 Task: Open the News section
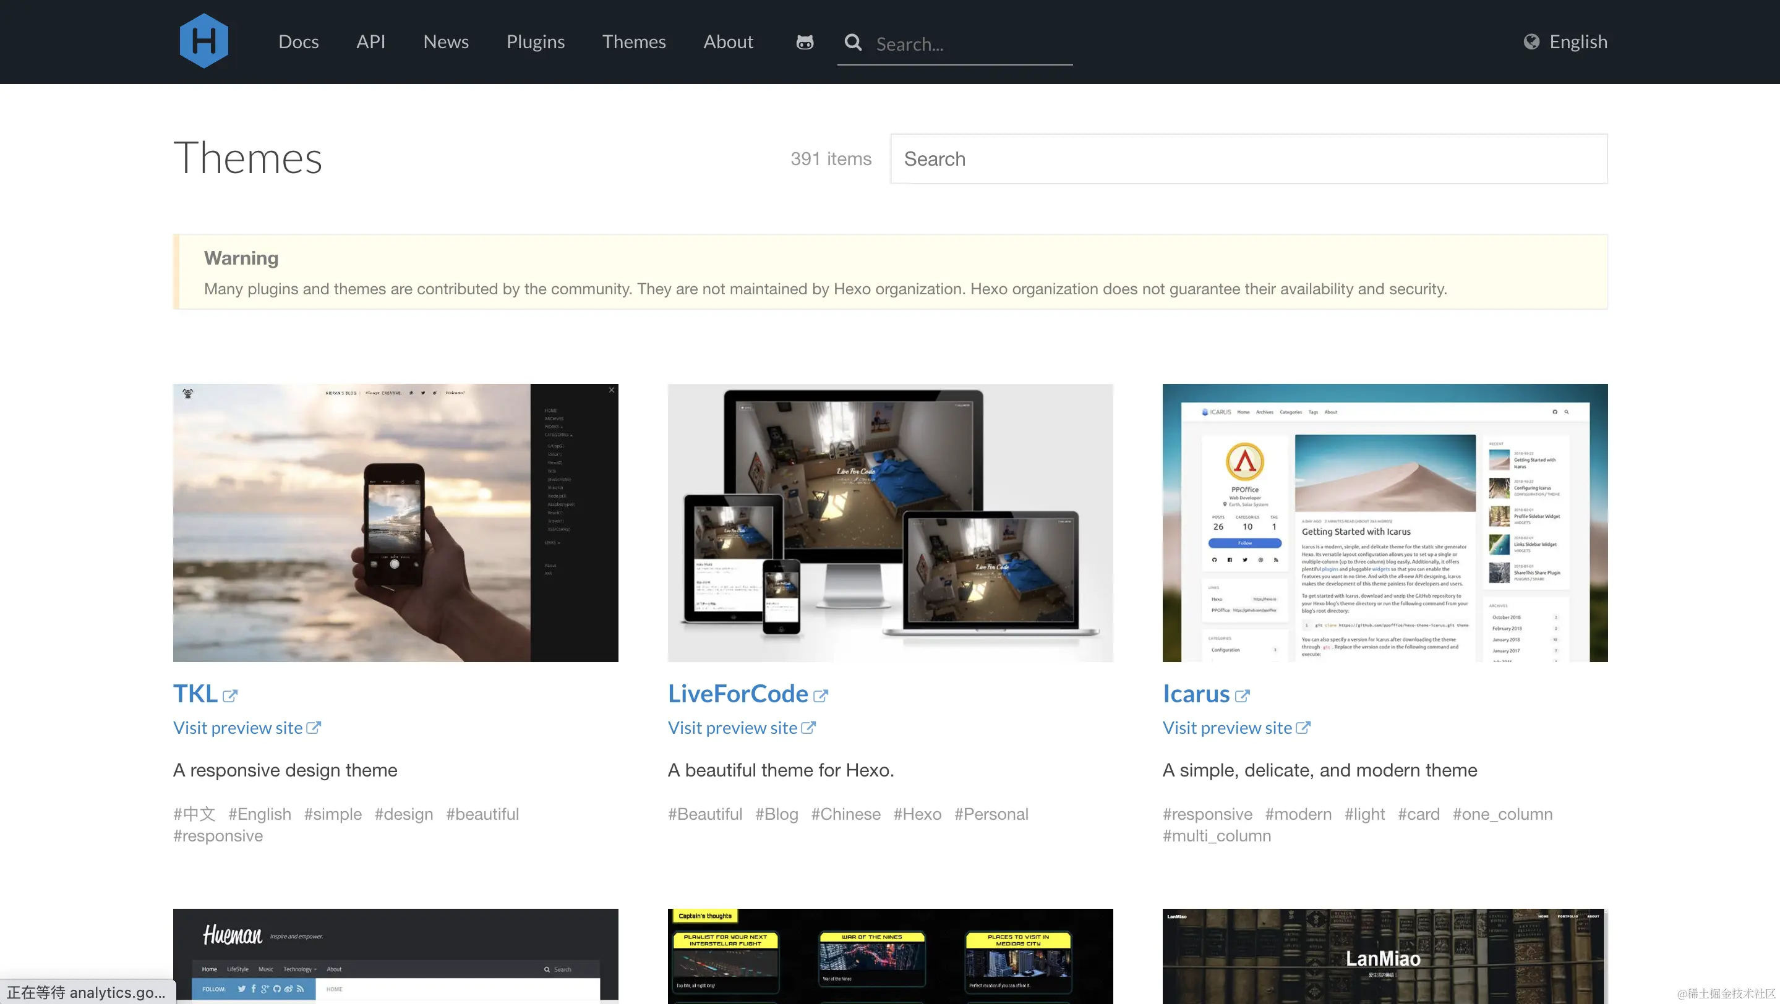coord(447,41)
